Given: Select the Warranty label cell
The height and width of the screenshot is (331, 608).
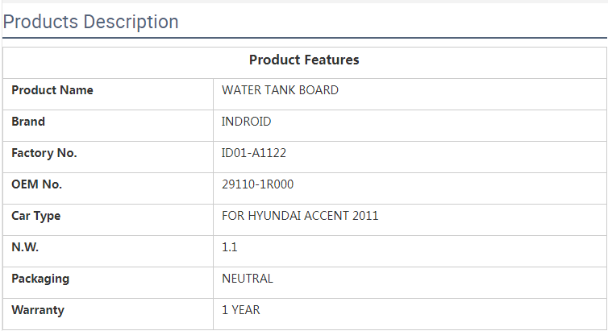Looking at the screenshot, I should [x=38, y=310].
